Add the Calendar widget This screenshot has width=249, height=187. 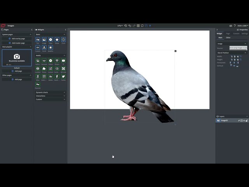[x=44, y=76]
